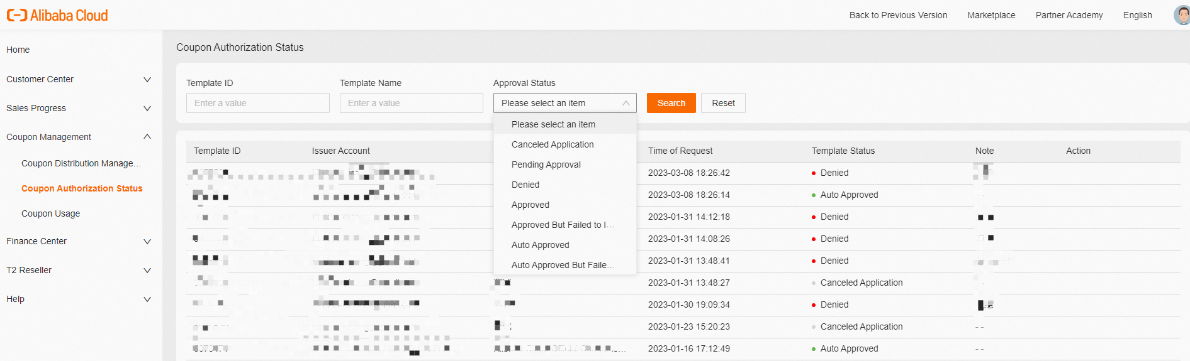The height and width of the screenshot is (361, 1190).
Task: Select the Approved But Failed option
Action: click(565, 225)
